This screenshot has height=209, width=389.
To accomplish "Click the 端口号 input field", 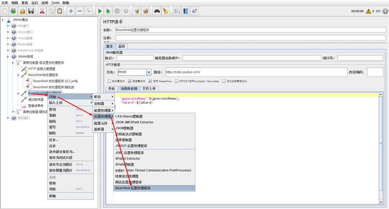I will (x=360, y=58).
